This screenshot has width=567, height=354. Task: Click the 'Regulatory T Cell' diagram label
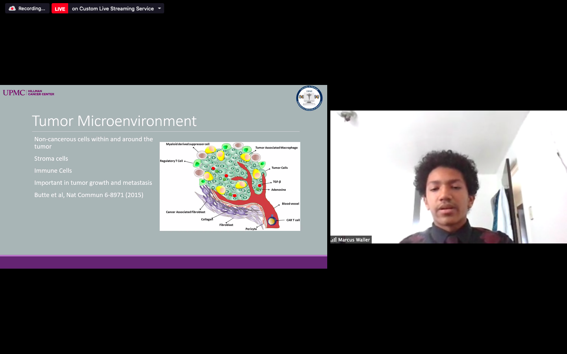tap(171, 161)
